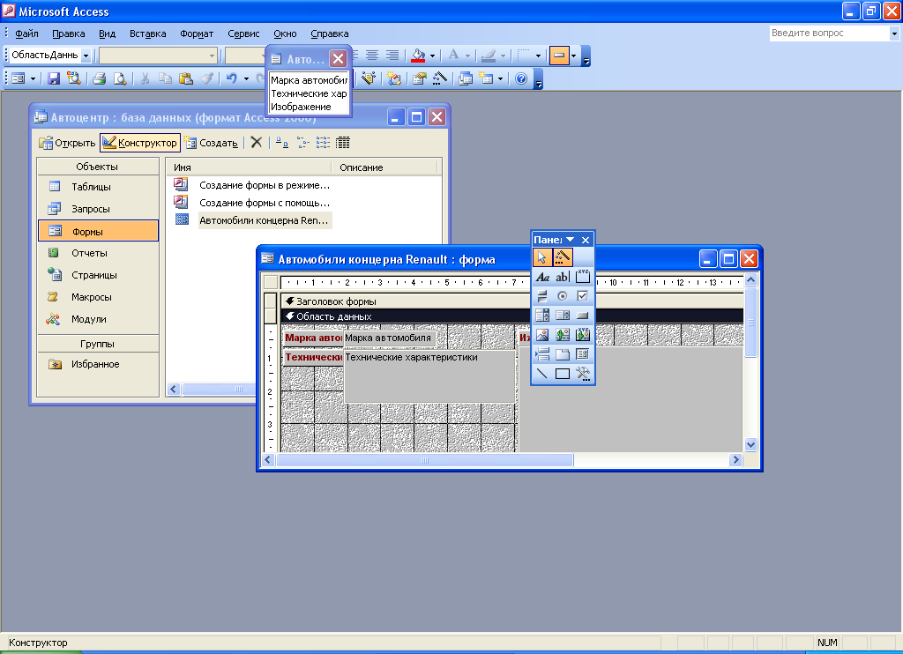Switch database window to list view
This screenshot has width=903, height=654.
[x=323, y=142]
